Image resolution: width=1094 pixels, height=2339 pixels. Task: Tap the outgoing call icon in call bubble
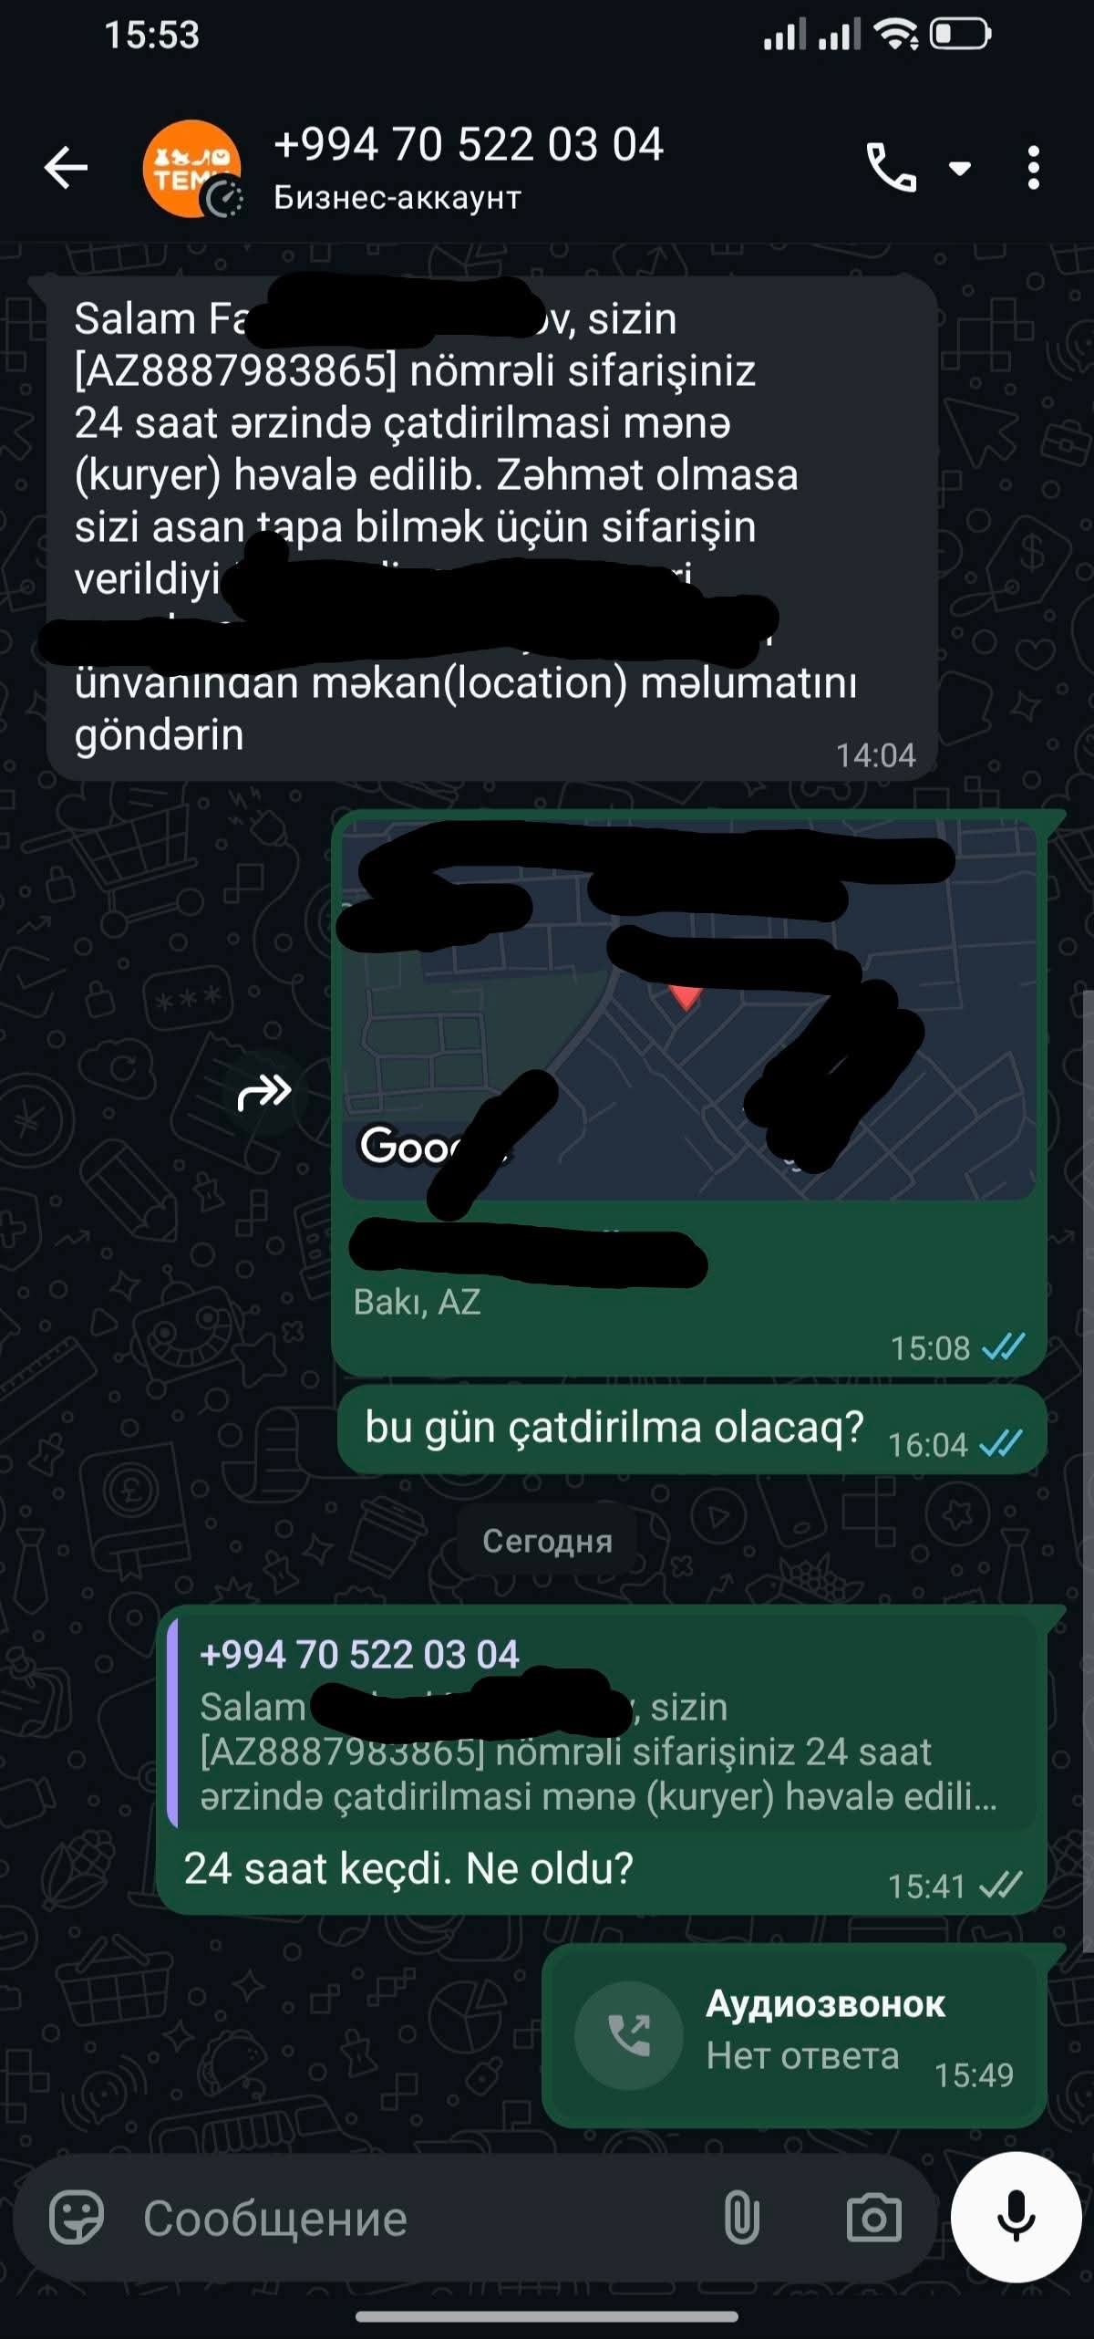pos(629,2035)
